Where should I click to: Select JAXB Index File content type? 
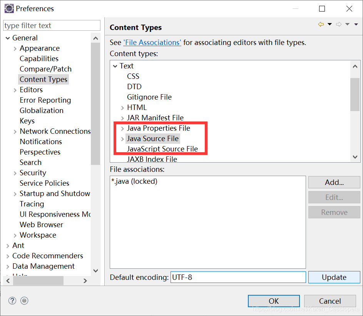point(152,159)
